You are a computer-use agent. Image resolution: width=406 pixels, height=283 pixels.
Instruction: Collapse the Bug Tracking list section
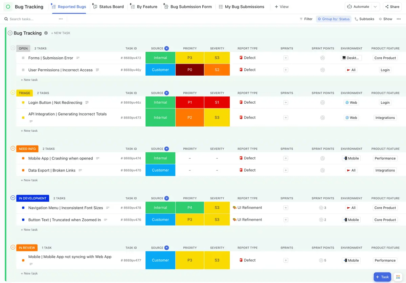coord(10,33)
